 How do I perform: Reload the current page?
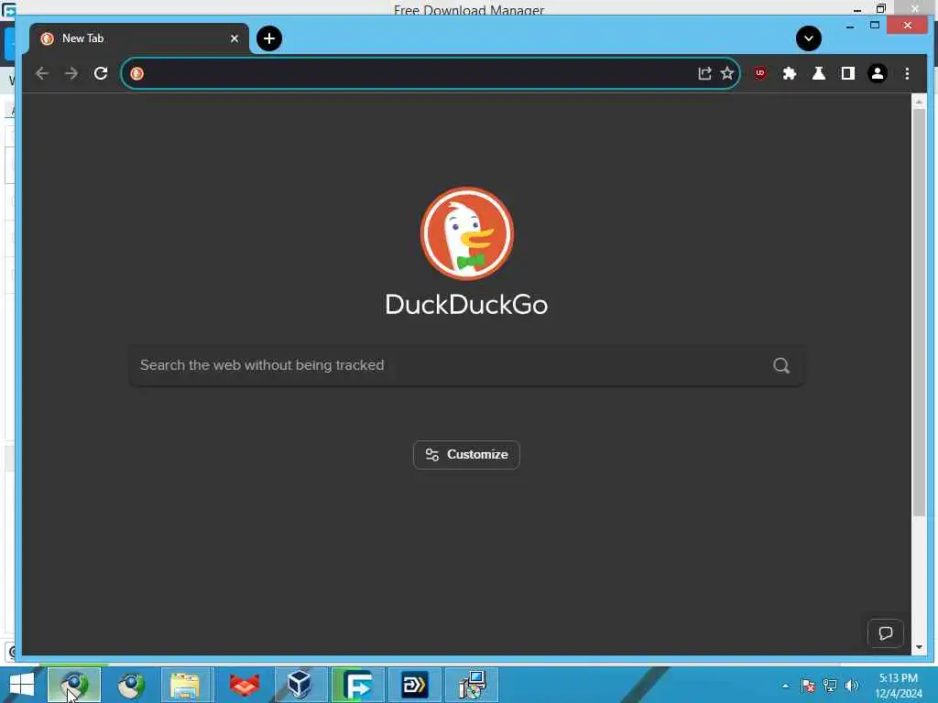tap(101, 73)
